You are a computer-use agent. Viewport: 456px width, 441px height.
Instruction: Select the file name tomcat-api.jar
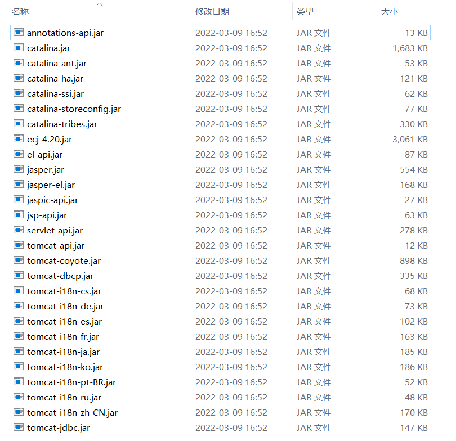coord(56,245)
